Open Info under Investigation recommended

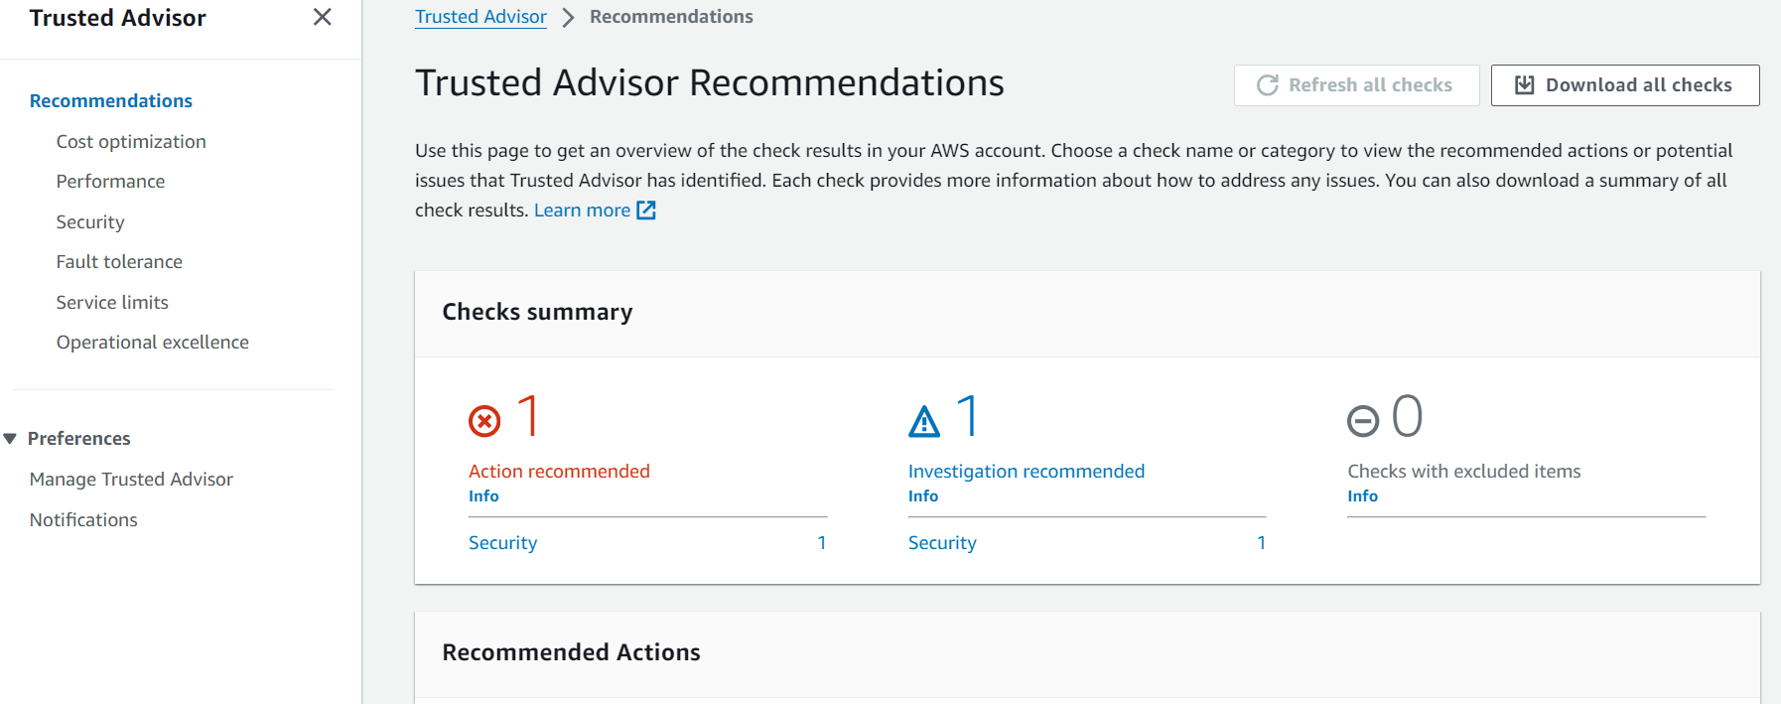tap(923, 496)
